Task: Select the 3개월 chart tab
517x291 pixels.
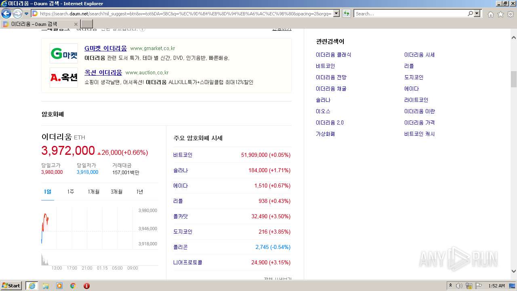Action: click(x=117, y=192)
